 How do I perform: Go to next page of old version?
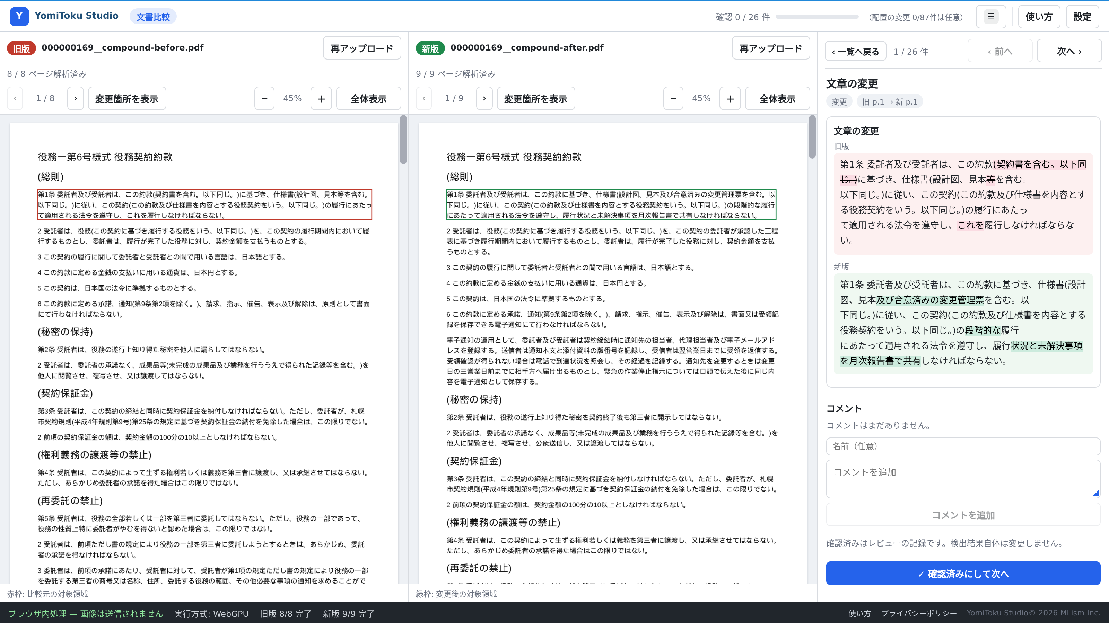click(75, 98)
